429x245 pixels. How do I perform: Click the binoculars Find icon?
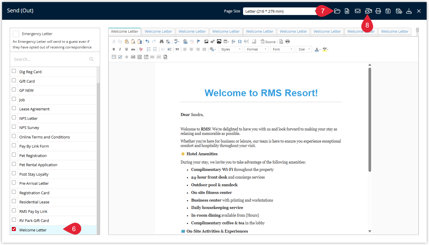click(x=162, y=42)
